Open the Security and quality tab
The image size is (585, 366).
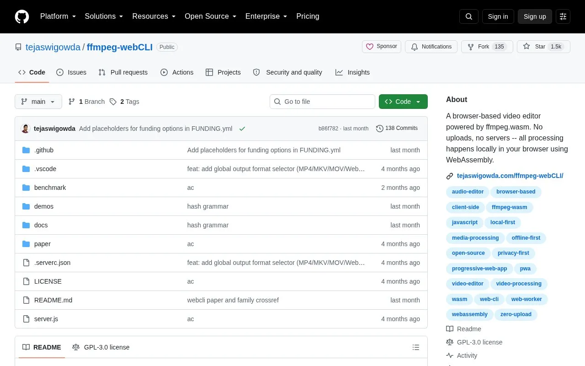point(287,72)
